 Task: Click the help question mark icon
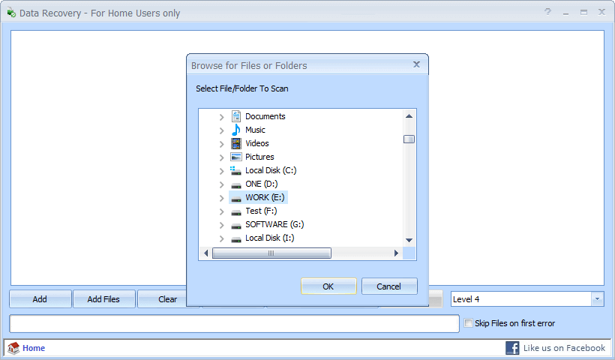coord(547,13)
